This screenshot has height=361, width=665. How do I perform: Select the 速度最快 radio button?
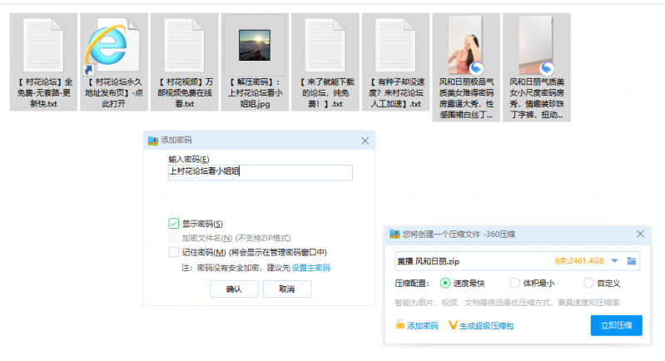445,283
